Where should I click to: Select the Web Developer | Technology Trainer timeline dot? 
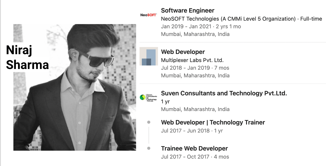coord(149,122)
